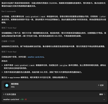This screenshot has height=104, width=108.
Task: Click the weather-cards.html changed file row
Action: pos(54,100)
